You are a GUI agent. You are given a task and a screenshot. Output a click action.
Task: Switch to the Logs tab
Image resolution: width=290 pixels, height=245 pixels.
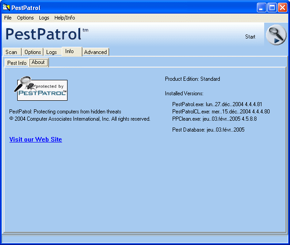[52, 52]
